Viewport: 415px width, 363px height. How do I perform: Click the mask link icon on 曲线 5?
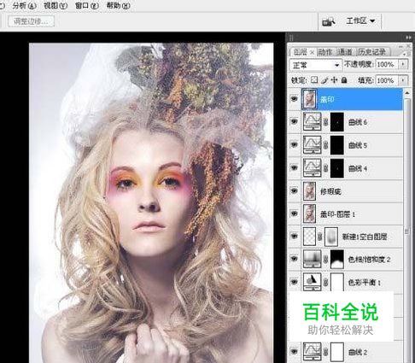click(x=326, y=145)
